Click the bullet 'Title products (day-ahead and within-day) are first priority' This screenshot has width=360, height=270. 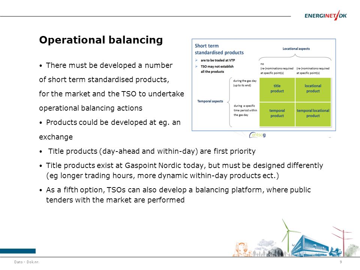point(147,151)
